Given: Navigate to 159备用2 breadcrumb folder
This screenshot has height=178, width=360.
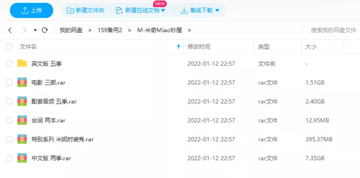Looking at the screenshot, I should 110,30.
